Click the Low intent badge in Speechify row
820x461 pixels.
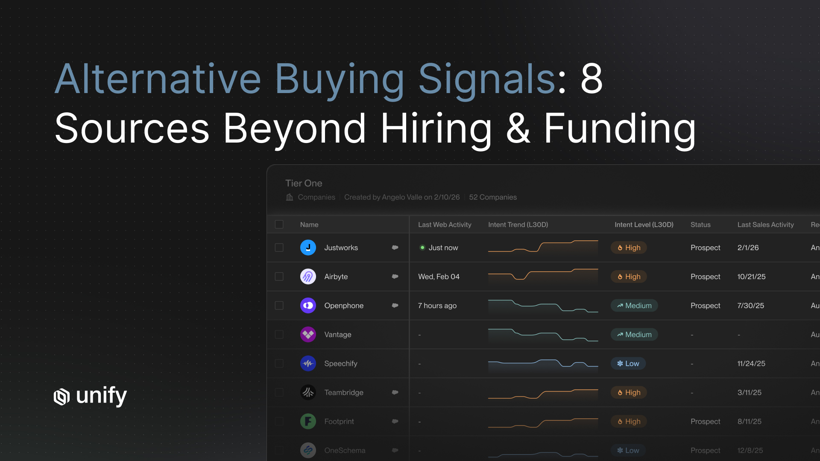coord(628,364)
